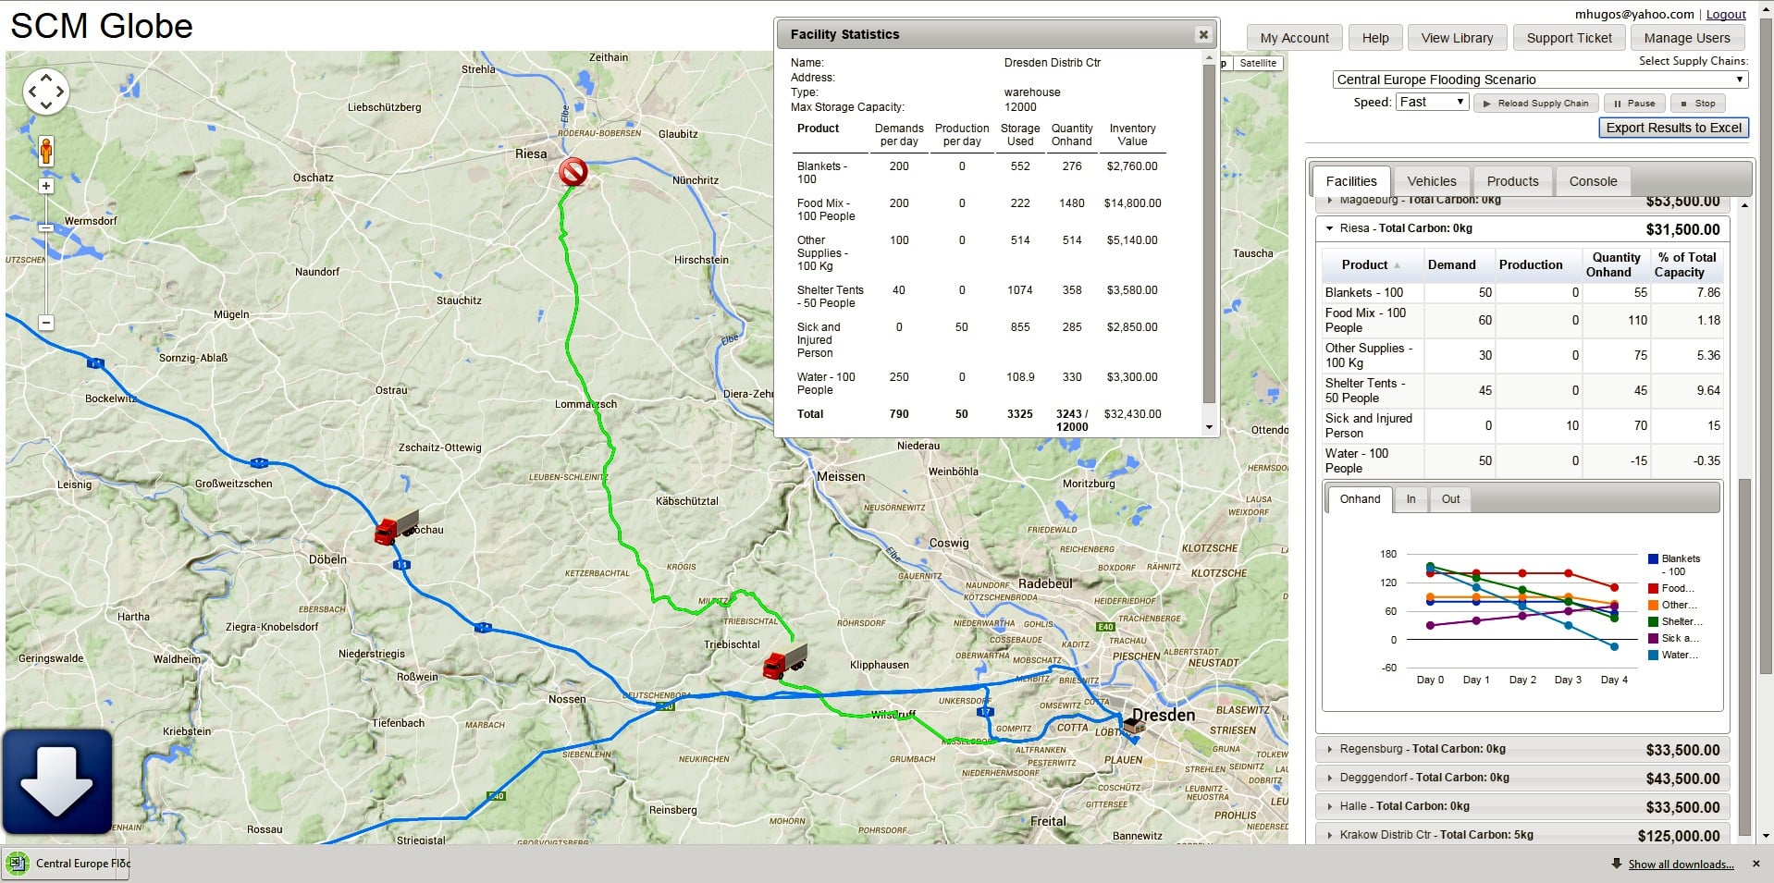The image size is (1774, 883).
Task: Click the Shelter legend green square
Action: [x=1653, y=621]
